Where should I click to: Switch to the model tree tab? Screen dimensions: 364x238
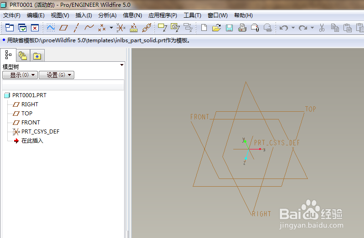tap(8, 55)
